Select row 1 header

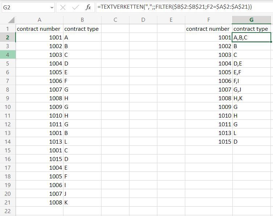[x=8, y=29]
